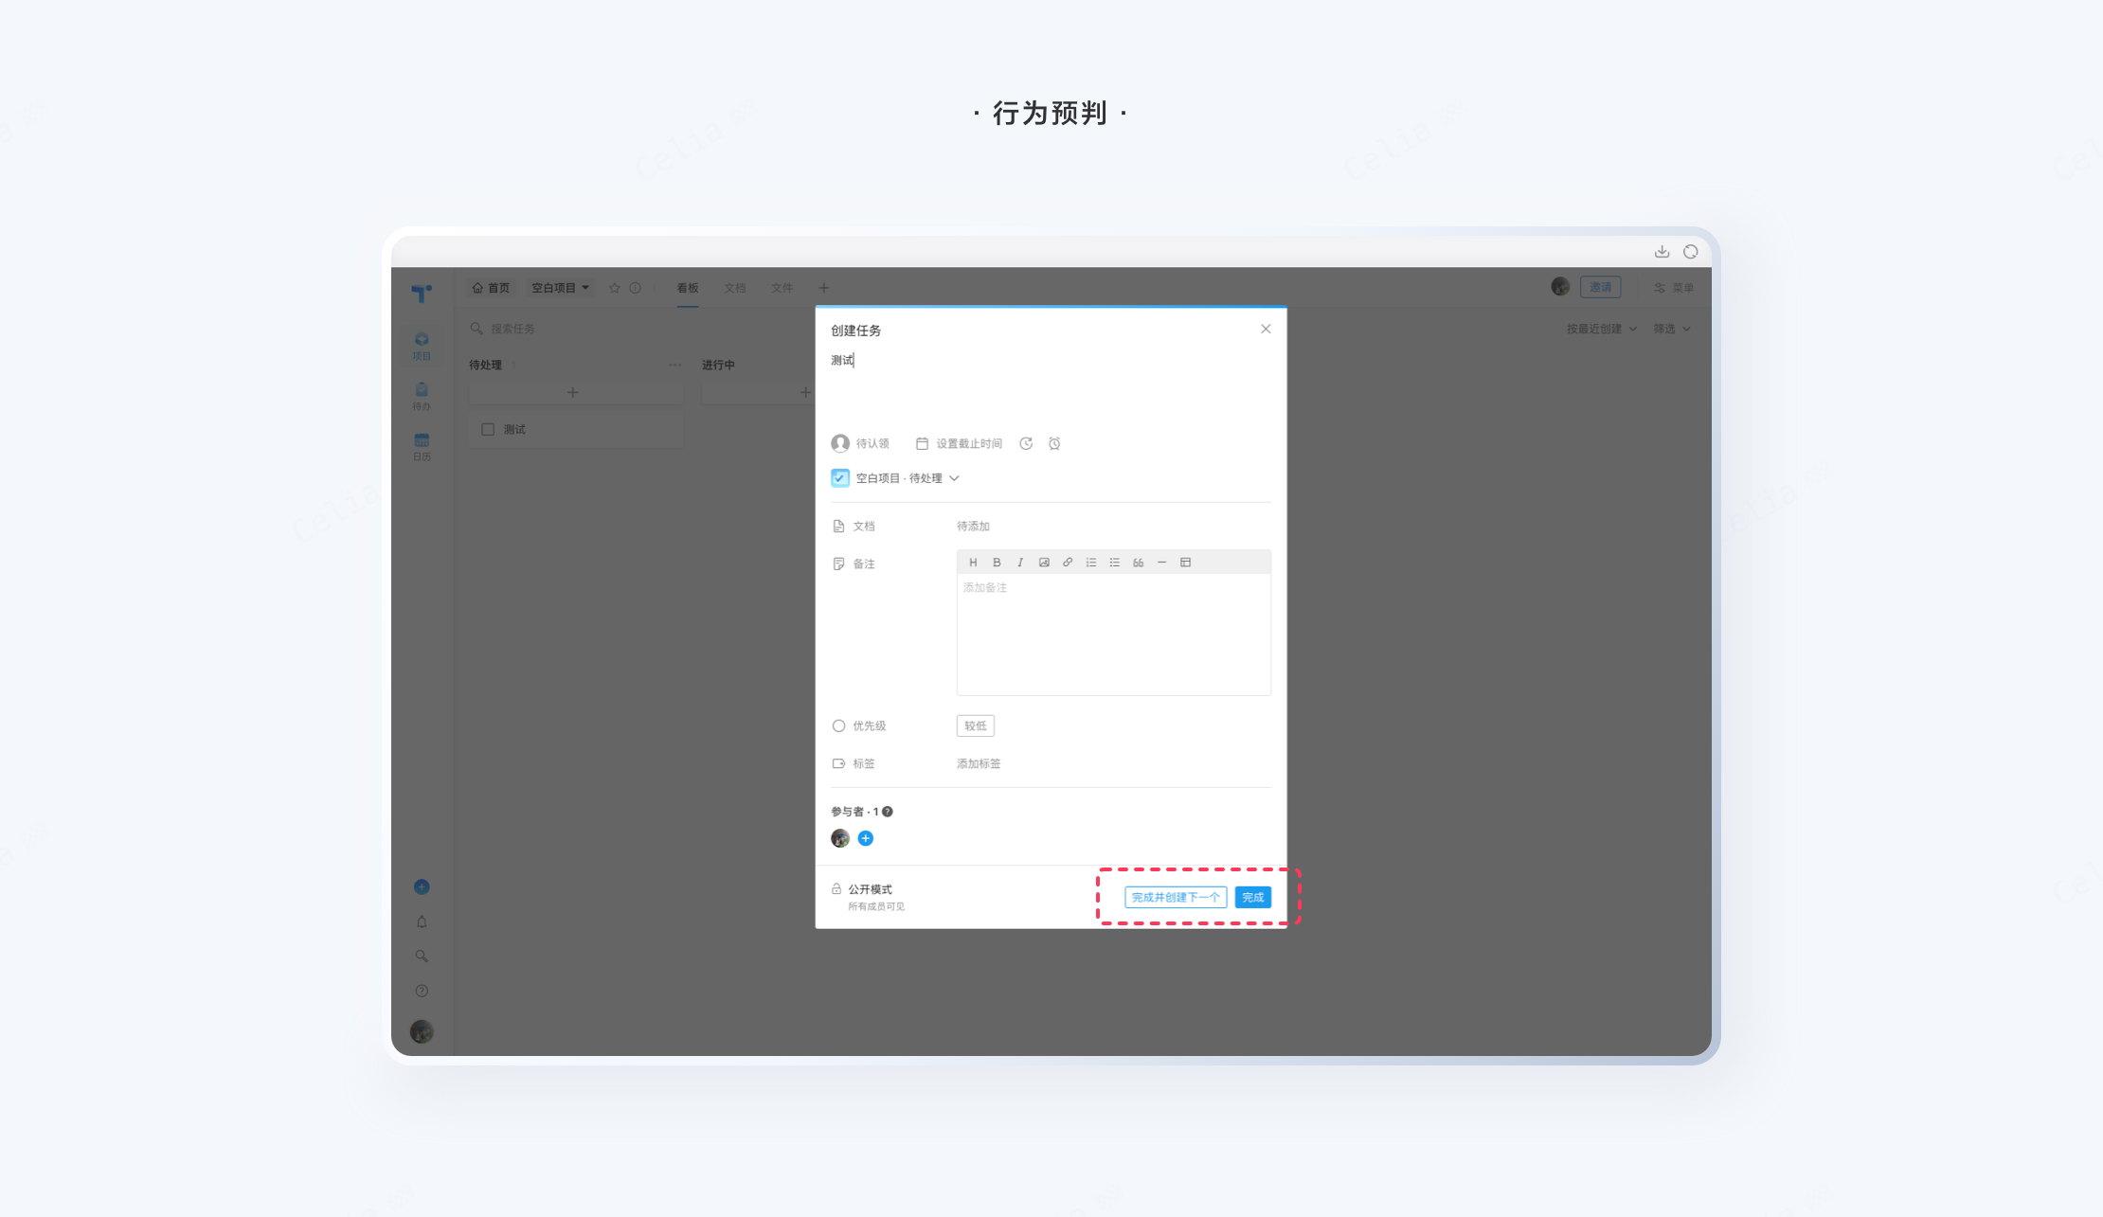Image resolution: width=2103 pixels, height=1217 pixels.
Task: Click the 完成并创建下一个 button
Action: (x=1176, y=897)
